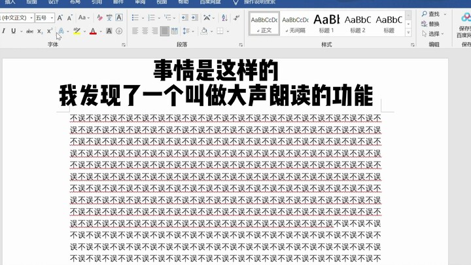The width and height of the screenshot is (471, 265).
Task: Apply the 标题 2 heading style
Action: [358, 24]
